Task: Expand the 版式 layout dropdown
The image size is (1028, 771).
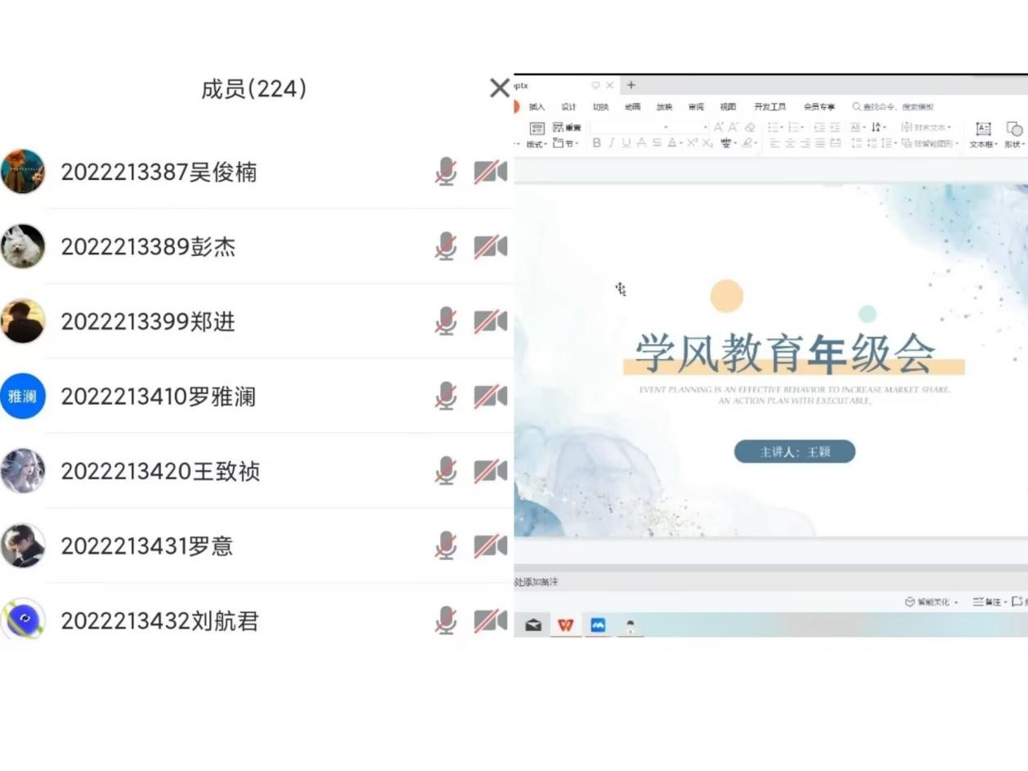Action: coord(536,144)
